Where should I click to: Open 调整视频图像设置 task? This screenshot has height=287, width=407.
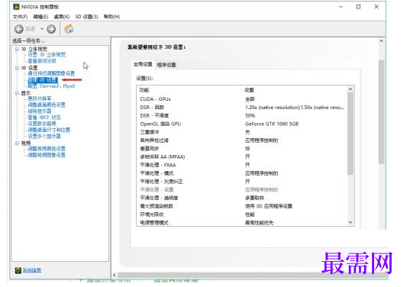point(47,155)
